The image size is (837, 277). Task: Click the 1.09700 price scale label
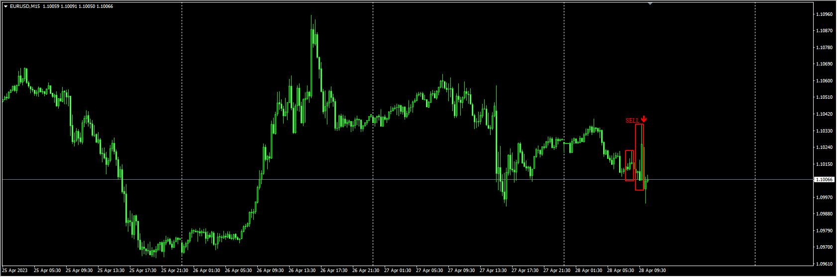point(825,247)
